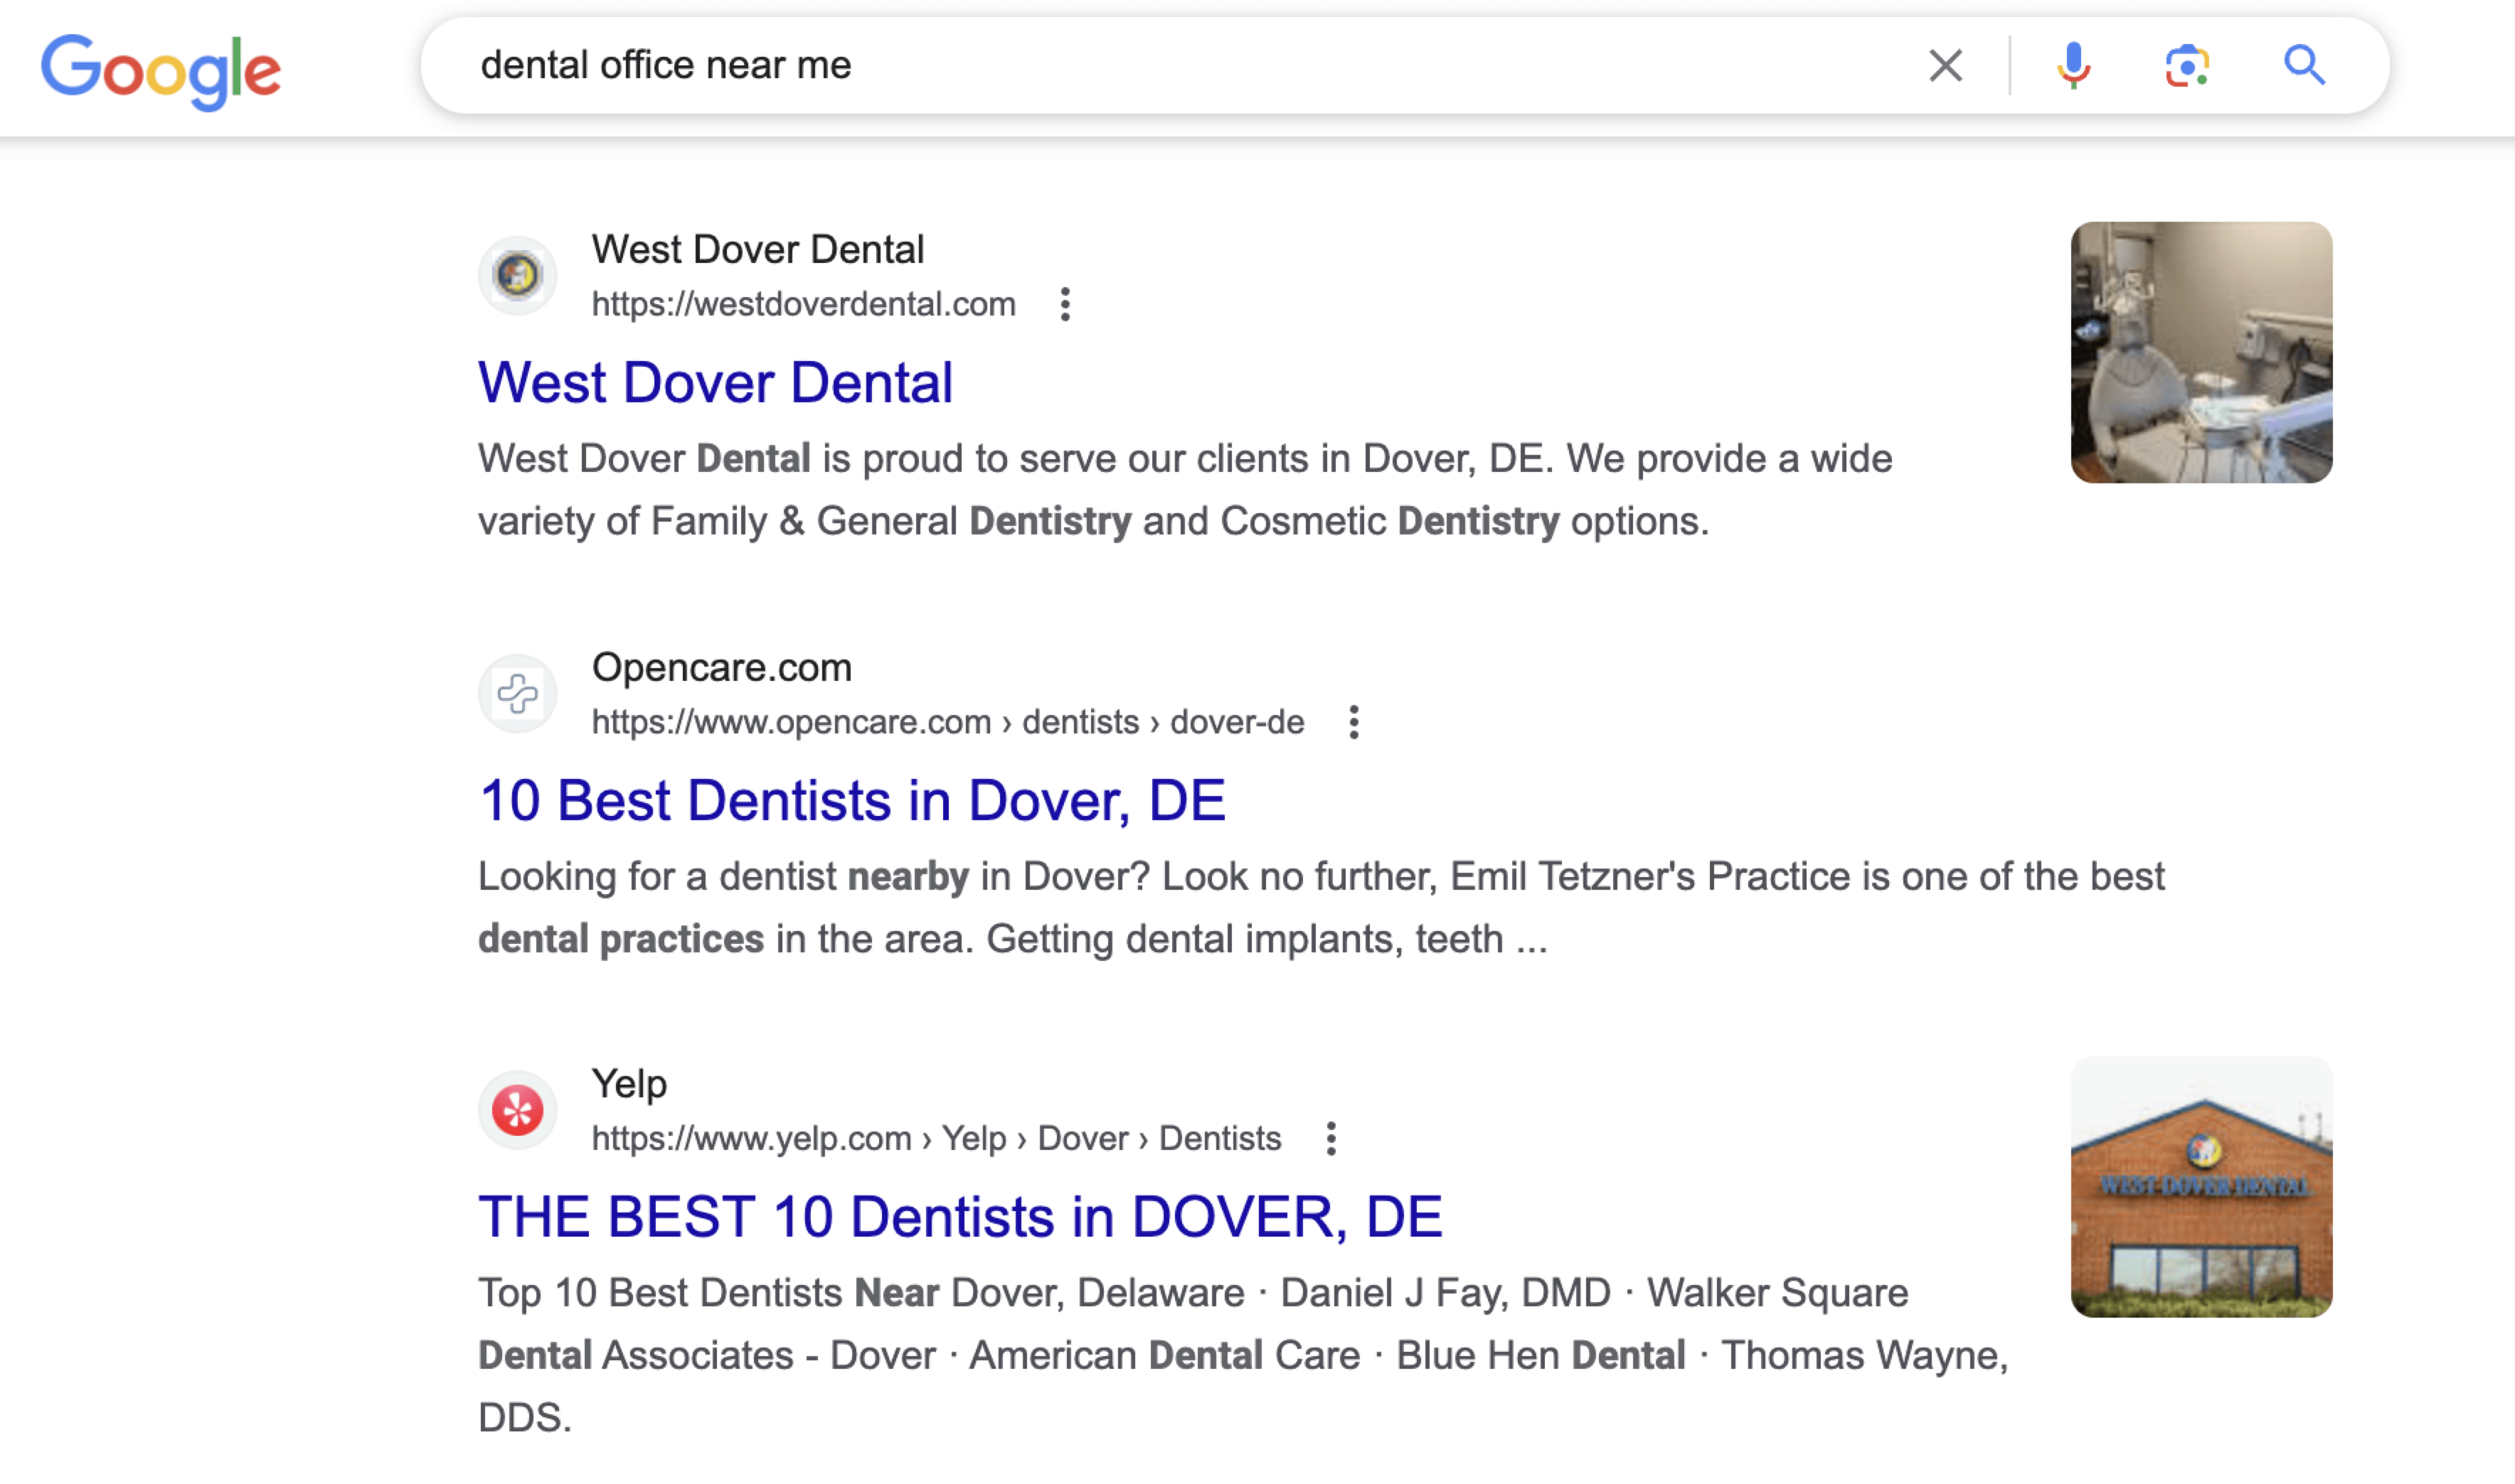Click the 'West Dover Dental' site name
The image size is (2515, 1484).
pyautogui.click(x=757, y=249)
